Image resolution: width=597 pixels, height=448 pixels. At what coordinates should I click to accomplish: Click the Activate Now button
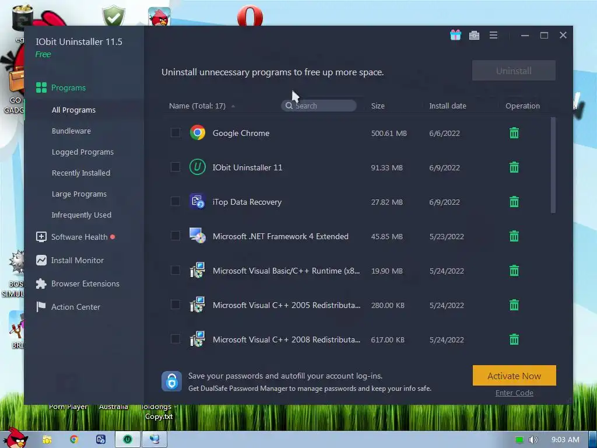[514, 376]
